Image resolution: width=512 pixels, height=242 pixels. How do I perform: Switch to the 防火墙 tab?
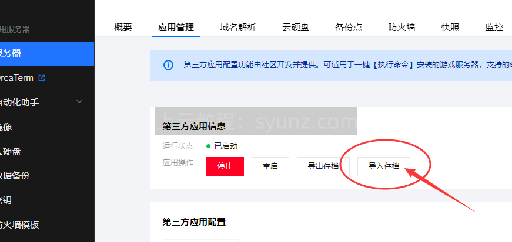point(401,28)
